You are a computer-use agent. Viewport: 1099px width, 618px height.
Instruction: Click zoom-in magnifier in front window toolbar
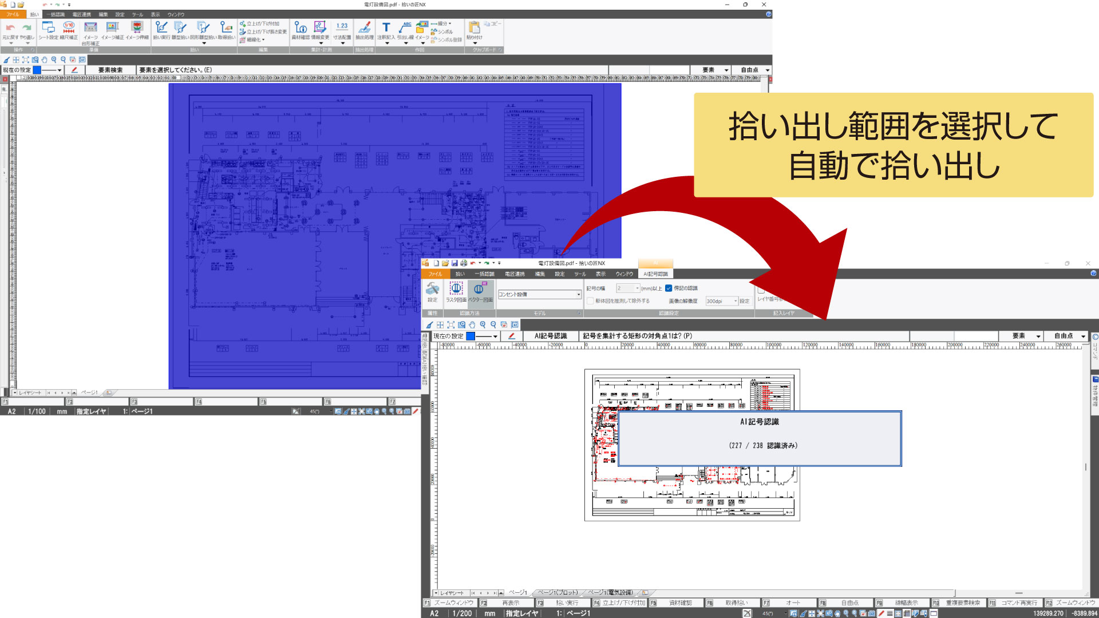(483, 324)
